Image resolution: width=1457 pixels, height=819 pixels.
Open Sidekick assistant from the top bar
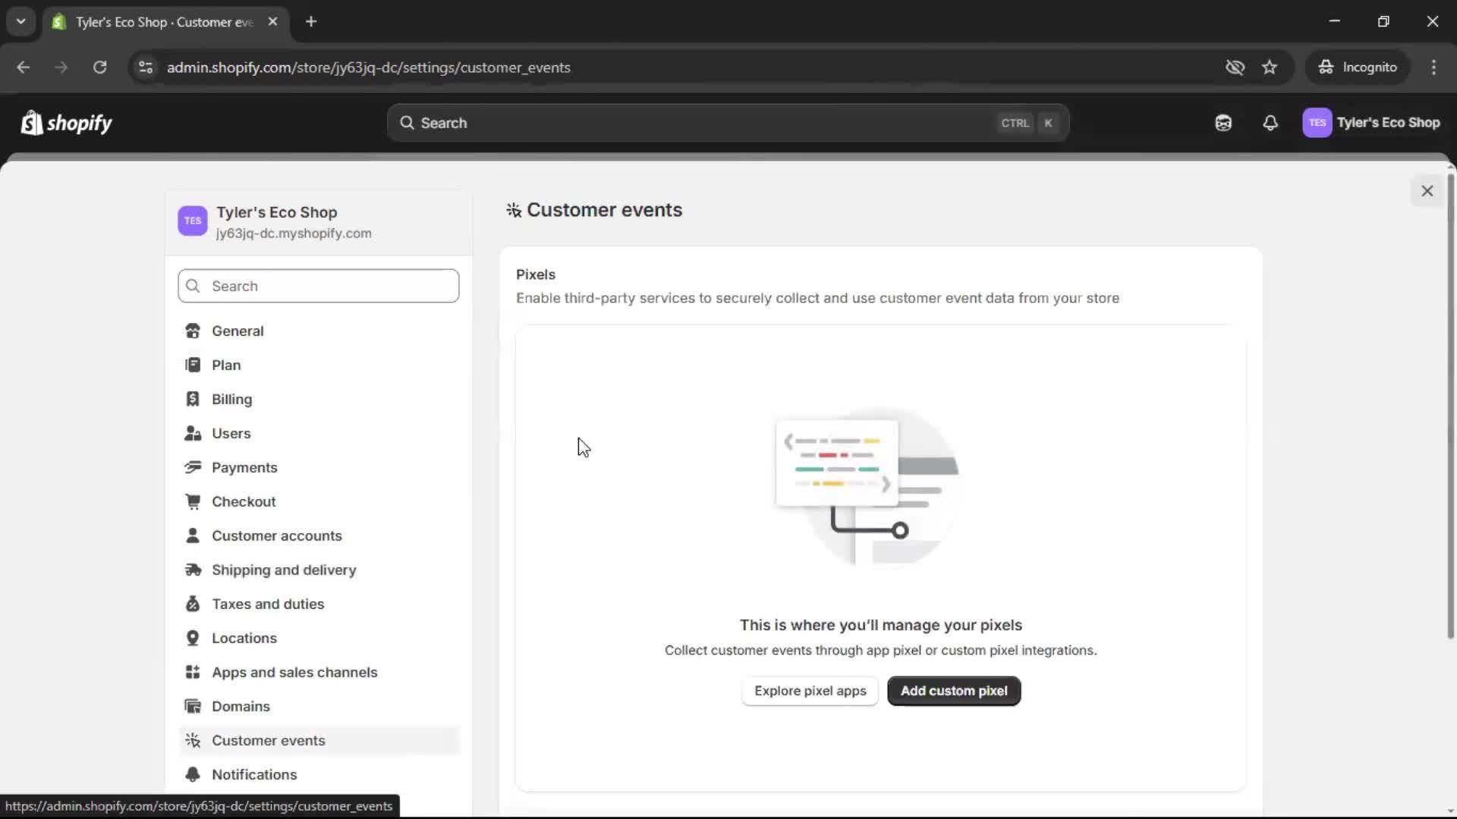(x=1223, y=123)
